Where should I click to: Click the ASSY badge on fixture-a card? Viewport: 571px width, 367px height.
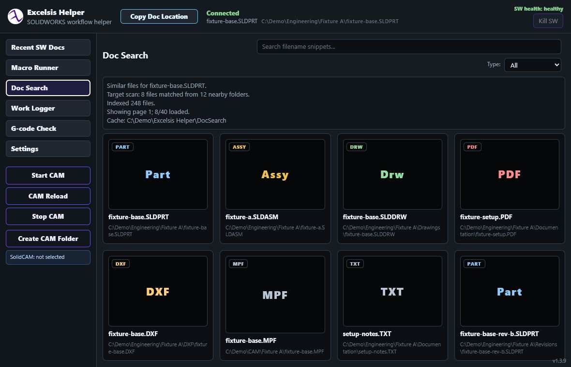pyautogui.click(x=239, y=147)
